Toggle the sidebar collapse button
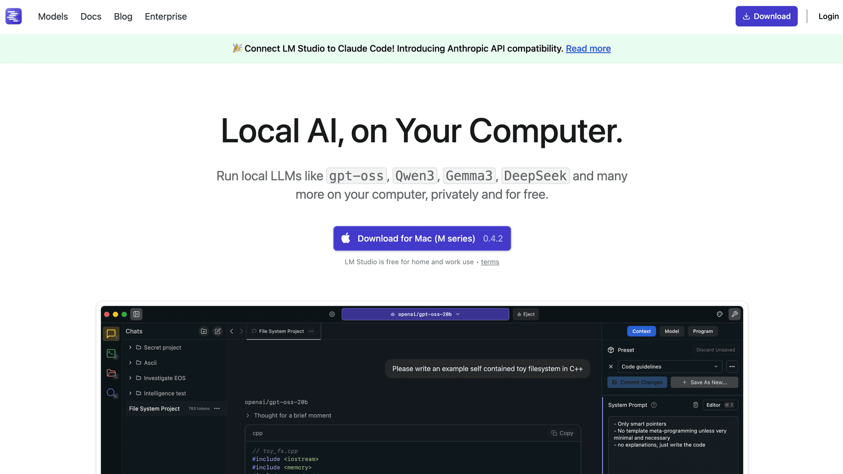 [137, 314]
